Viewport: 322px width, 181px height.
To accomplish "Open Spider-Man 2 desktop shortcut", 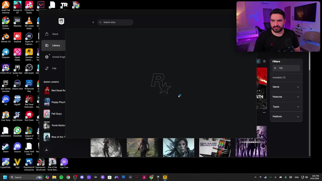I will [17, 71].
